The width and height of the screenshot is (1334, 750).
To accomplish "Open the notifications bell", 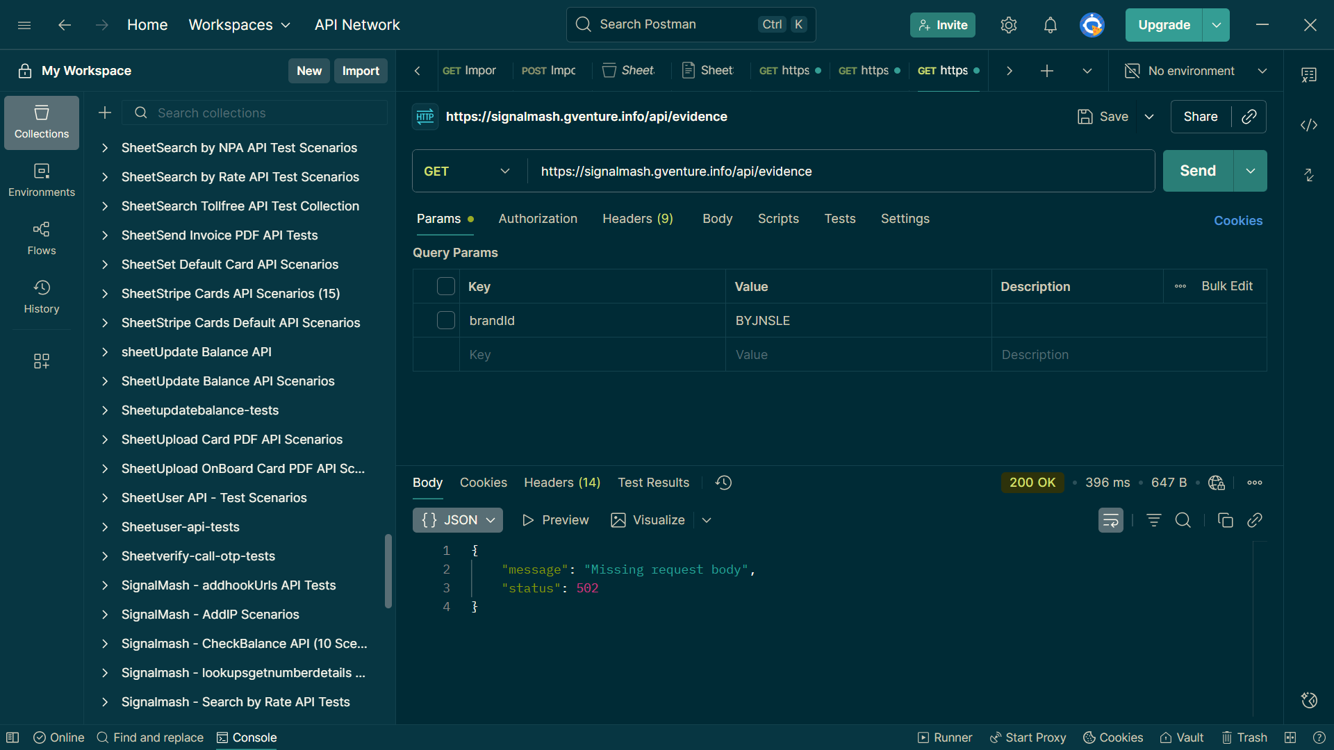I will click(x=1050, y=25).
